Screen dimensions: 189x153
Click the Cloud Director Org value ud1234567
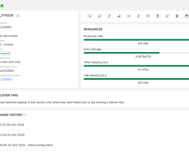[7, 71]
